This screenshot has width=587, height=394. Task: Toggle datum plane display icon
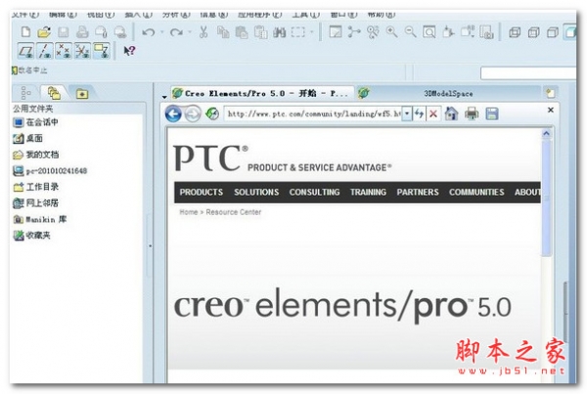pyautogui.click(x=26, y=51)
